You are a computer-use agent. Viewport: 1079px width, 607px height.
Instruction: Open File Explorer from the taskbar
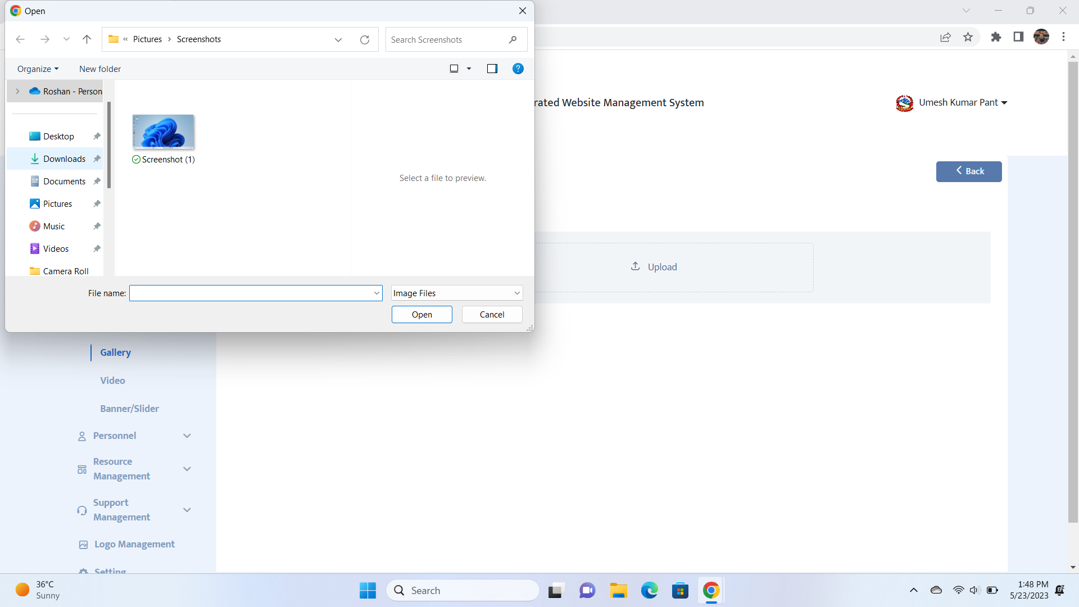tap(618, 591)
